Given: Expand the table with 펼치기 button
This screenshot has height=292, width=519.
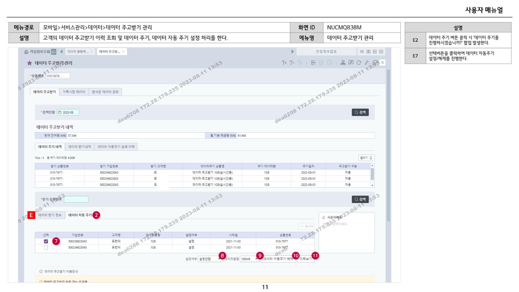Looking at the screenshot, I should click(x=366, y=157).
